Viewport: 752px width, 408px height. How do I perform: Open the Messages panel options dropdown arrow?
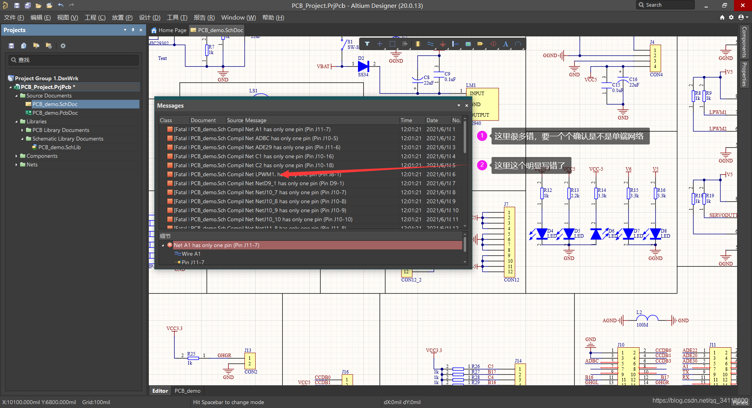(459, 106)
